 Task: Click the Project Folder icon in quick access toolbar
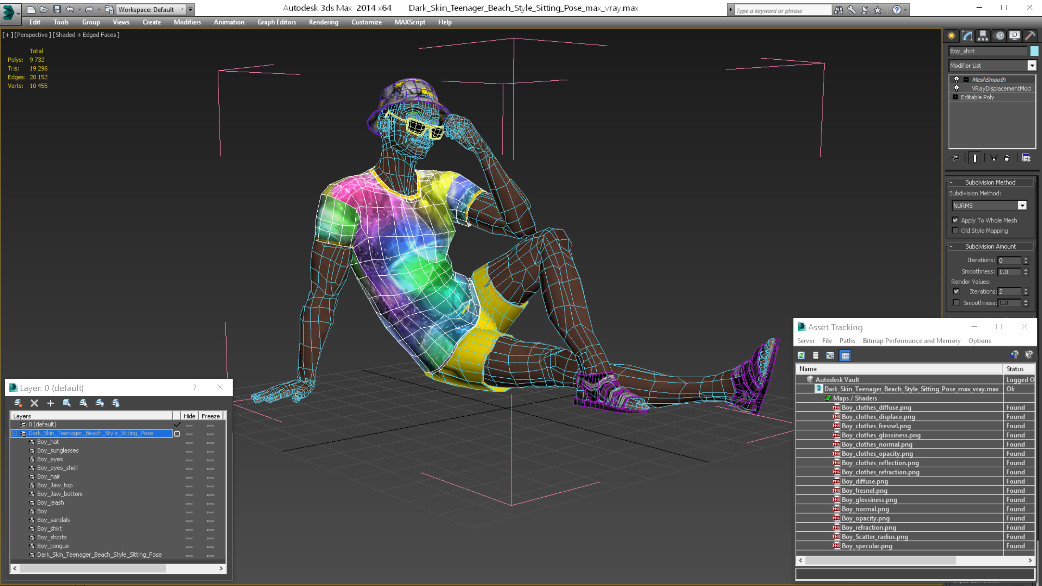pyautogui.click(x=109, y=9)
